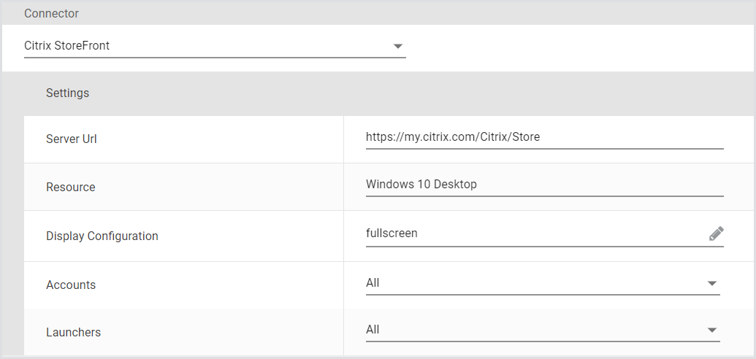Screen dimensions: 756x359
Task: Open the Accounts dropdown arrow
Action: 712,283
